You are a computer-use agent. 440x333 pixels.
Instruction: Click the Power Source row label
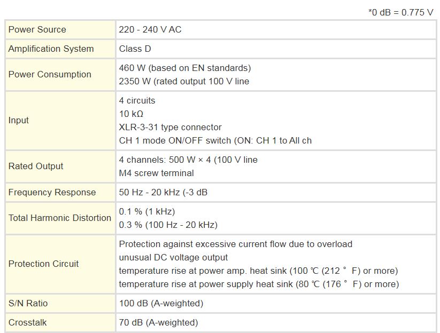coord(37,29)
